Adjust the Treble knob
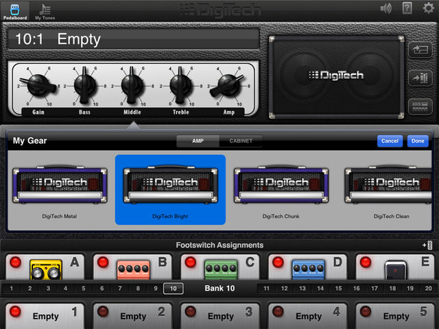 pos(180,85)
